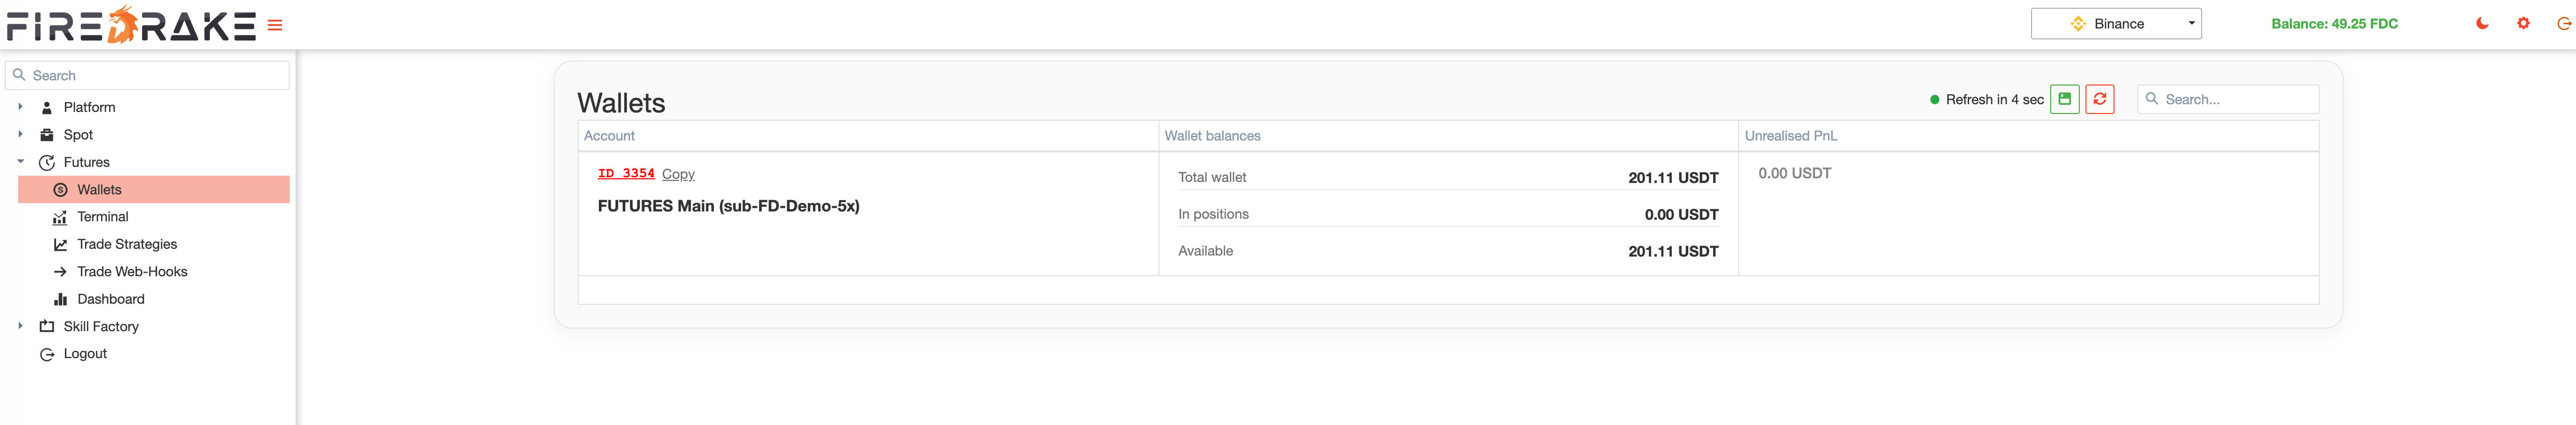Click the green save icon near Refresh timer

2065,99
